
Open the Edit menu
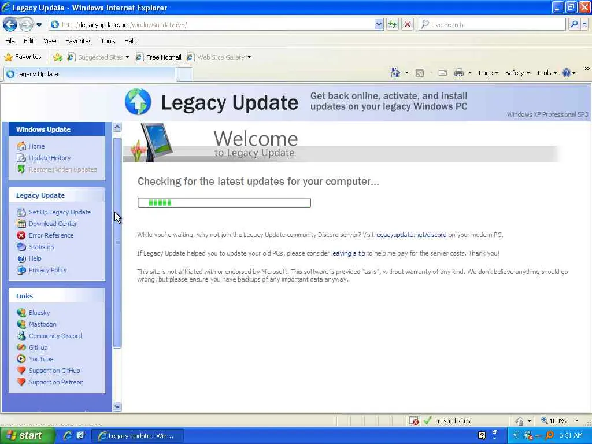point(29,41)
